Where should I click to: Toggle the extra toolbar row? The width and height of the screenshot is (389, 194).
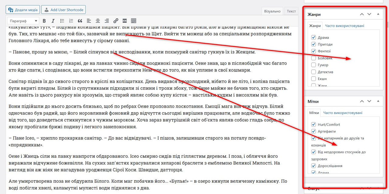pos(134,21)
